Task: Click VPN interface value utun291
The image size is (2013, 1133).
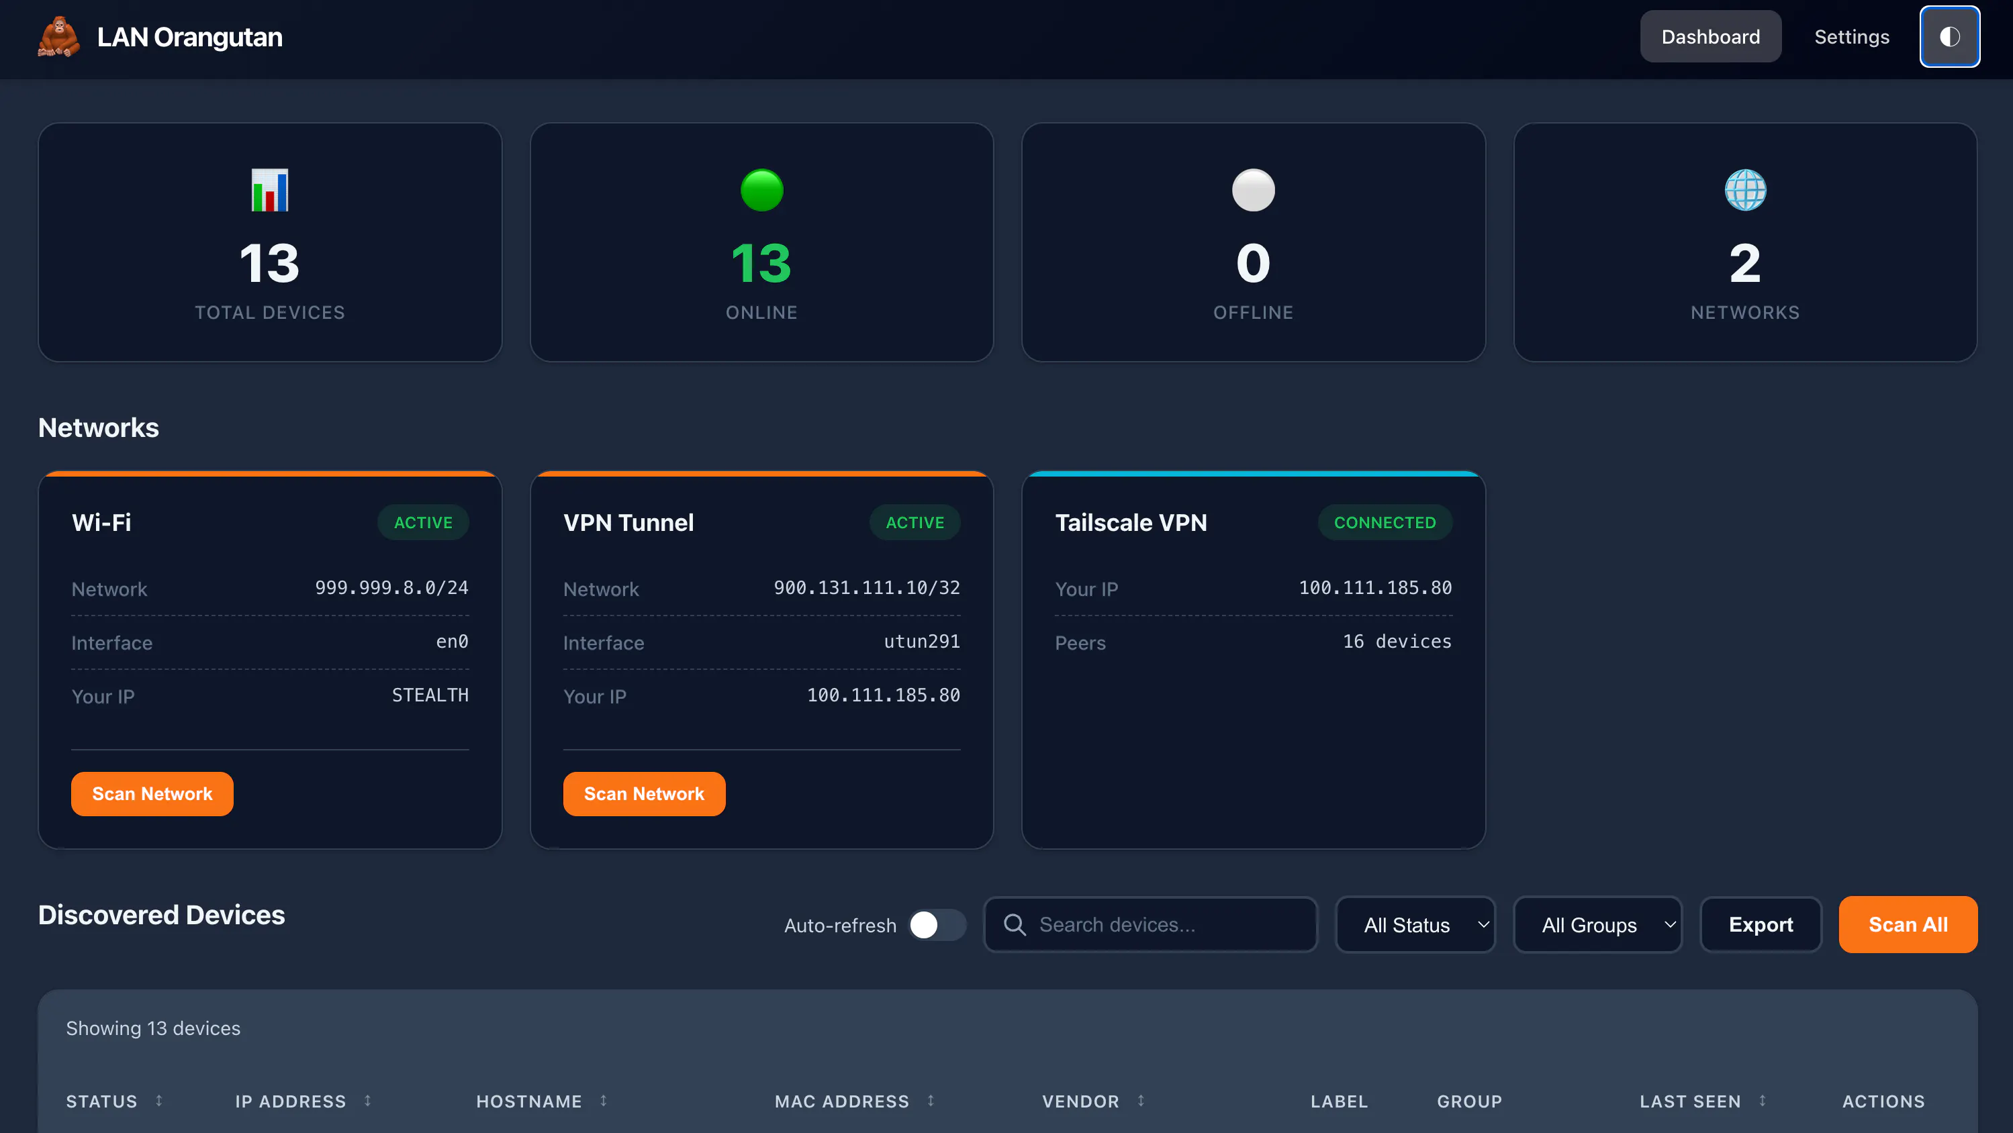Action: click(921, 642)
